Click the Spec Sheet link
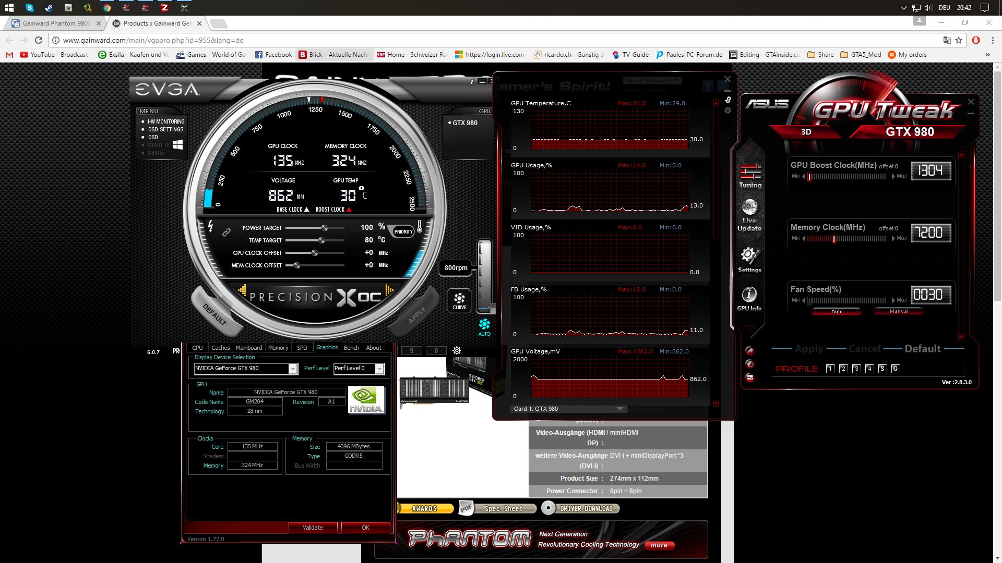The image size is (1002, 563). click(503, 508)
